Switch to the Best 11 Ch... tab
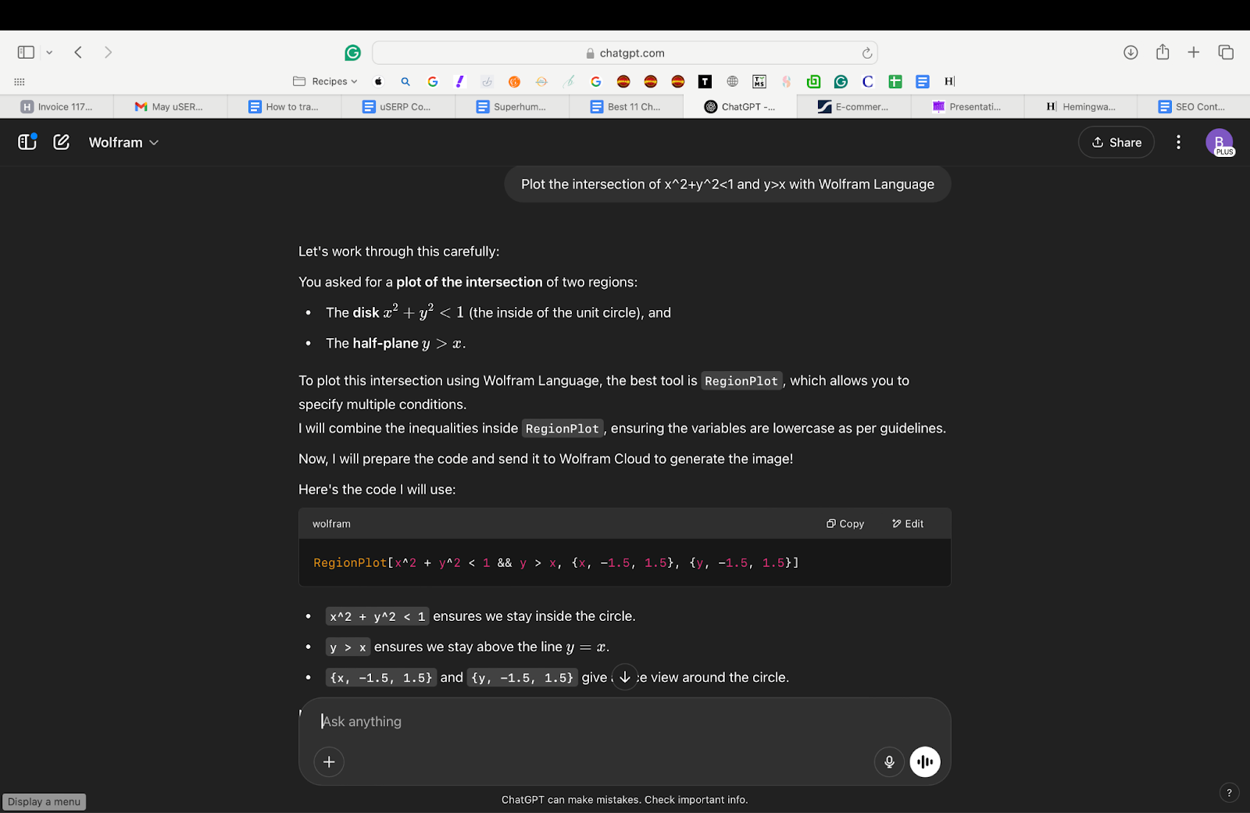 (627, 107)
